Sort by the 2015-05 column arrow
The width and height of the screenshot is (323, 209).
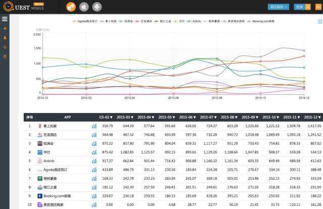(x=174, y=118)
